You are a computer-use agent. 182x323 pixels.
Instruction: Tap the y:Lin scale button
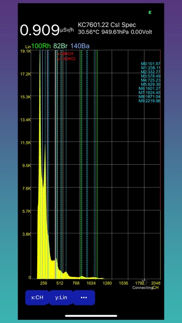click(61, 297)
